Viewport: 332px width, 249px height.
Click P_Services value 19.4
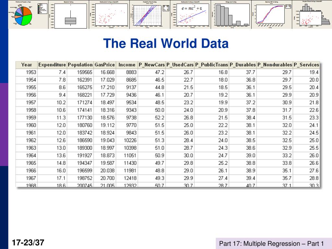[314, 72]
